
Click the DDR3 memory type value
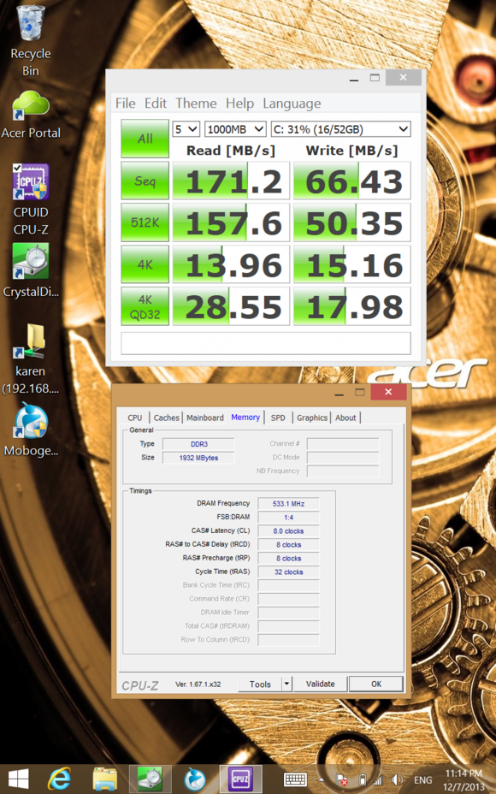(x=198, y=444)
